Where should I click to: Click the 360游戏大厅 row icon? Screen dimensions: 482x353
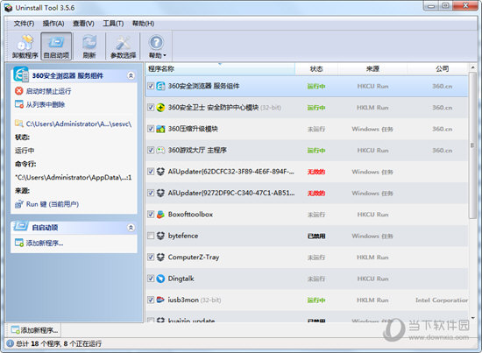click(x=160, y=151)
